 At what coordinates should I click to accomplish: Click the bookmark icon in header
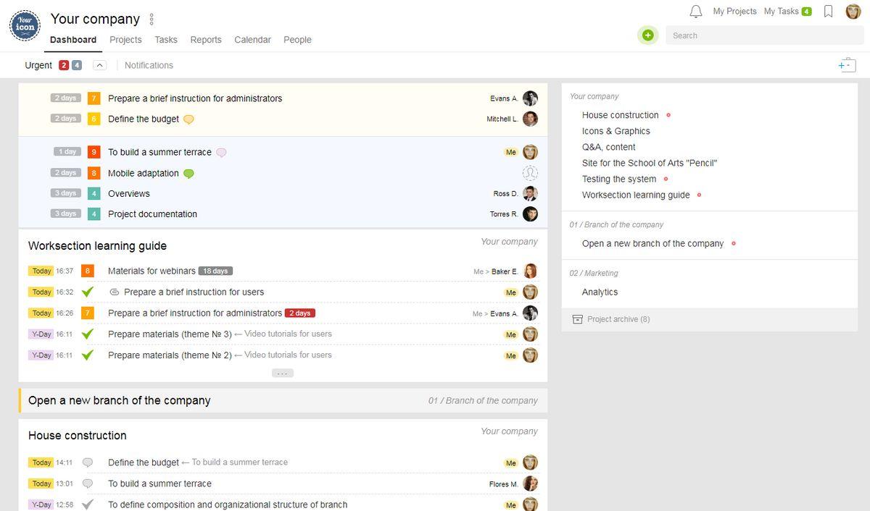pos(829,12)
